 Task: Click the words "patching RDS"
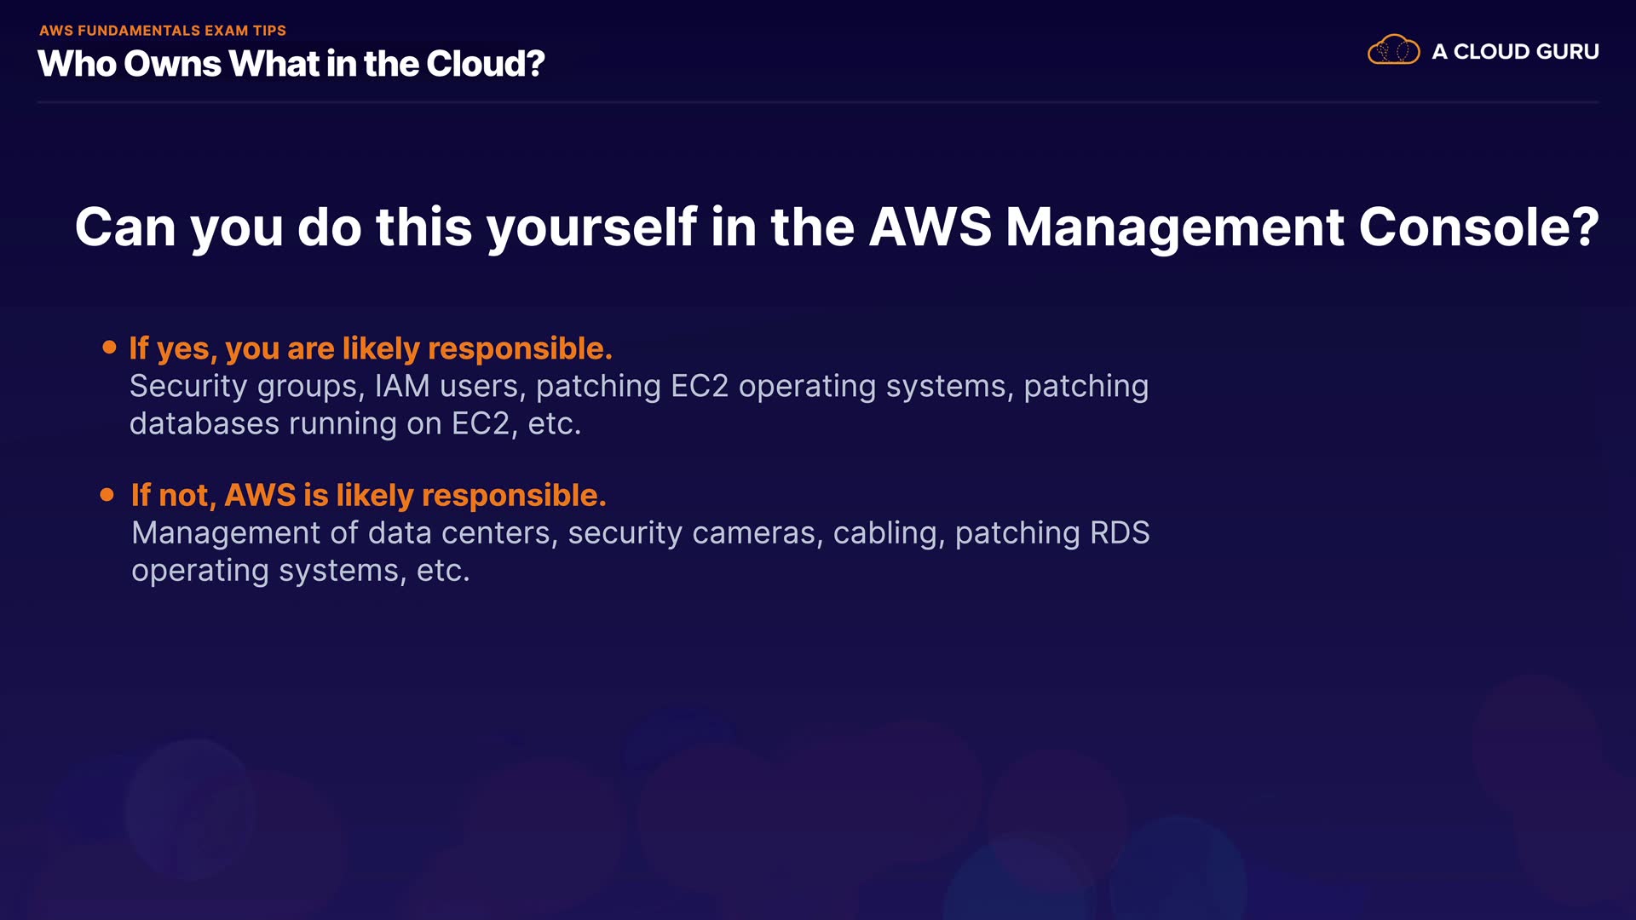tap(1051, 533)
